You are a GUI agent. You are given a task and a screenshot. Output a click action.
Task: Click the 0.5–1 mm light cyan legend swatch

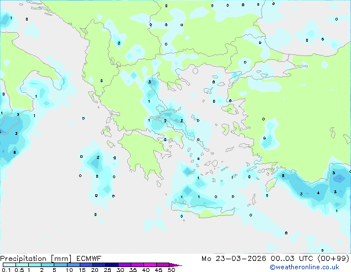22,265
